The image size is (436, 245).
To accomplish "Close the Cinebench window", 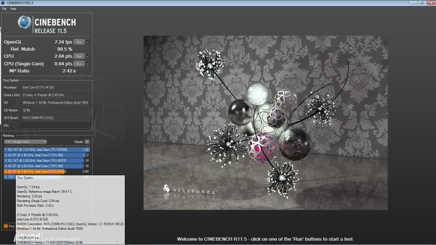I will click(431, 3).
